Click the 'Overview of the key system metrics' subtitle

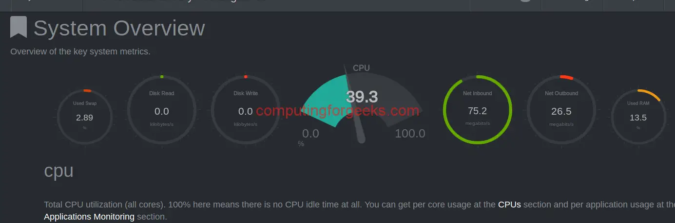80,51
